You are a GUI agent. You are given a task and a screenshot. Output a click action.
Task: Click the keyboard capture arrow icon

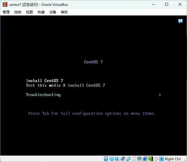tap(161, 159)
